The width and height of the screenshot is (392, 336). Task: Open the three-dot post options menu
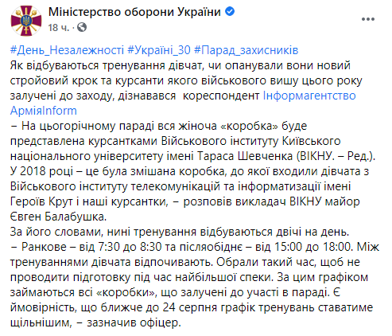[x=368, y=19]
